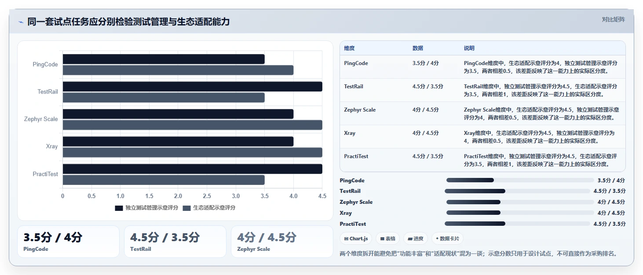Viewport: 643px width, 275px height.
Task: Select the 数据卡片 chip
Action: click(x=447, y=239)
